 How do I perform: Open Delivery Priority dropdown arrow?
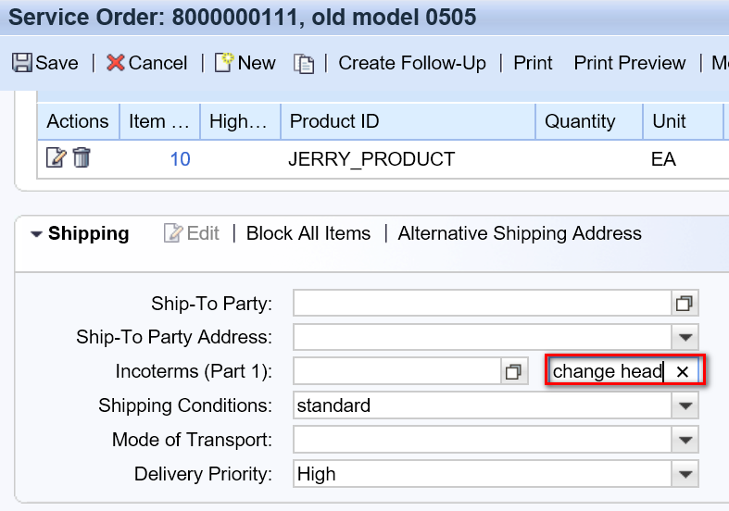685,474
